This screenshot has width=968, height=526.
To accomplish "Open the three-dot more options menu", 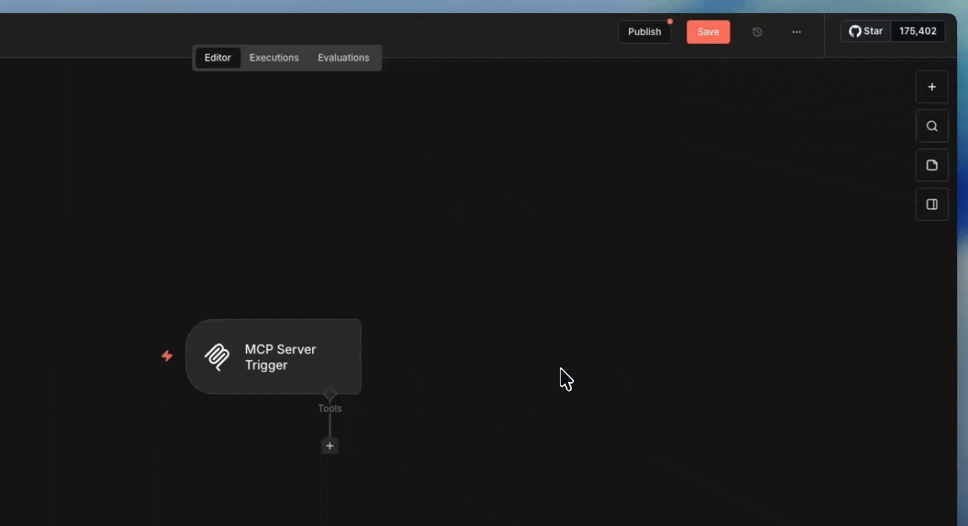I will point(796,32).
